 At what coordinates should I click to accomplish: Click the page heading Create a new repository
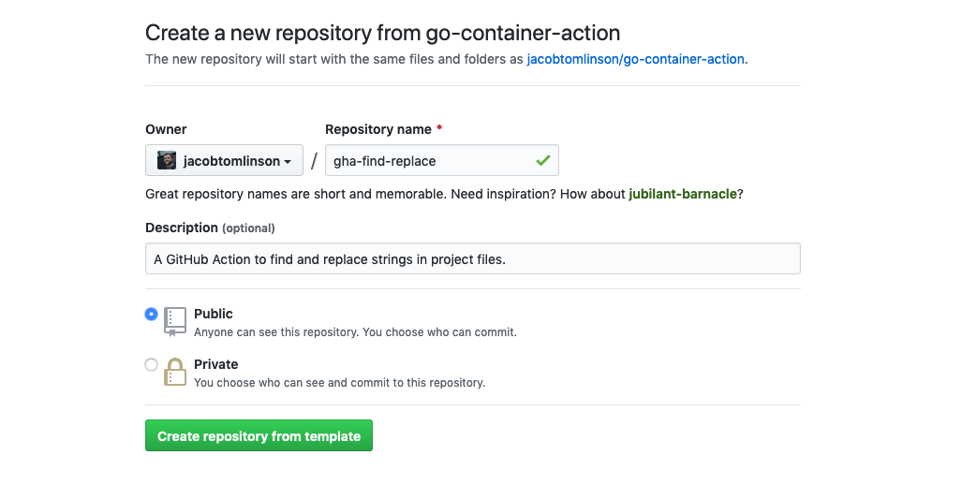point(382,33)
